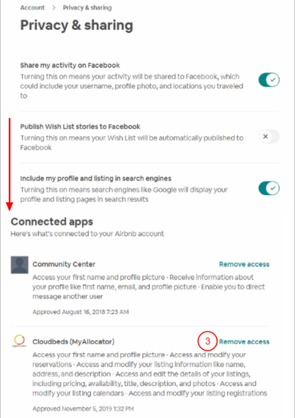Viewport: 295px width, 418px height.
Task: Select Privacy & sharing breadcrumb item
Action: pyautogui.click(x=87, y=7)
